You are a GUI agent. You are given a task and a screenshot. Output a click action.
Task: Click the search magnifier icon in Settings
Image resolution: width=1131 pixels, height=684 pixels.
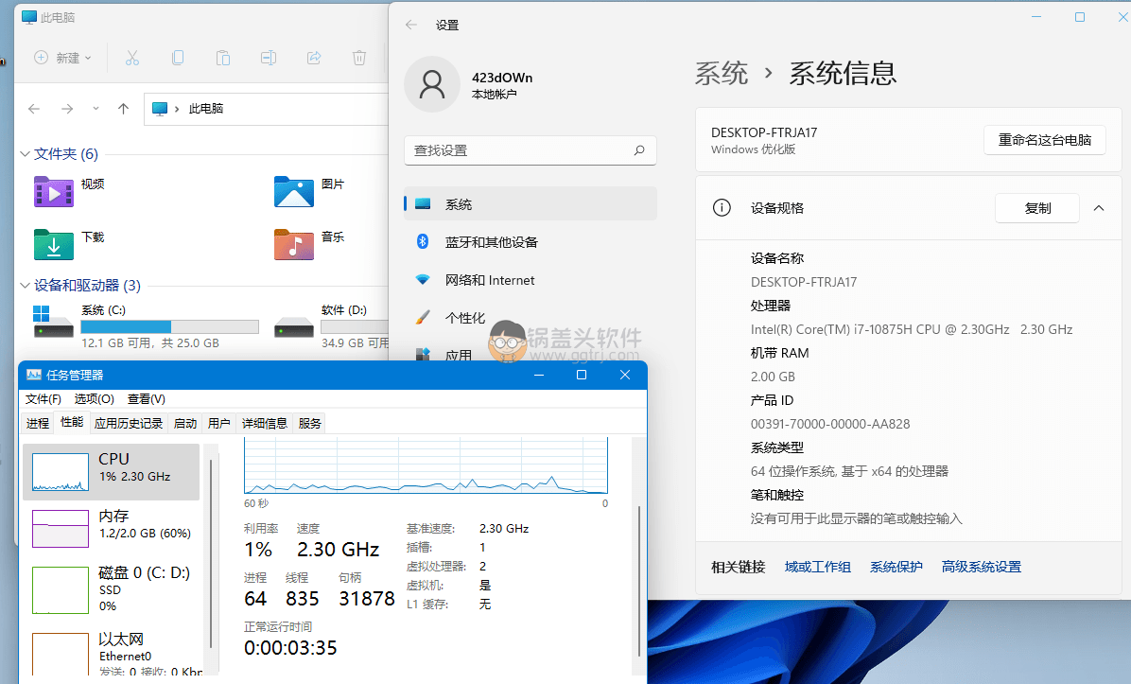tap(639, 150)
